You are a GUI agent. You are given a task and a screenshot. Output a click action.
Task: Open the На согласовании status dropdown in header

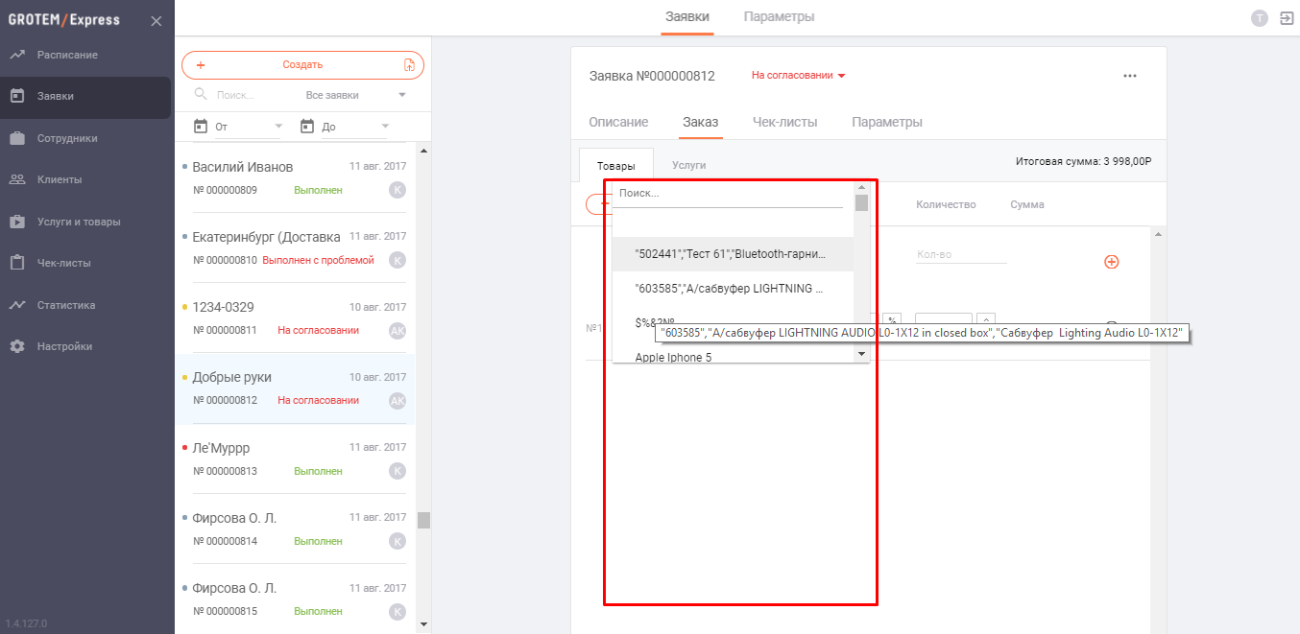pyautogui.click(x=798, y=75)
